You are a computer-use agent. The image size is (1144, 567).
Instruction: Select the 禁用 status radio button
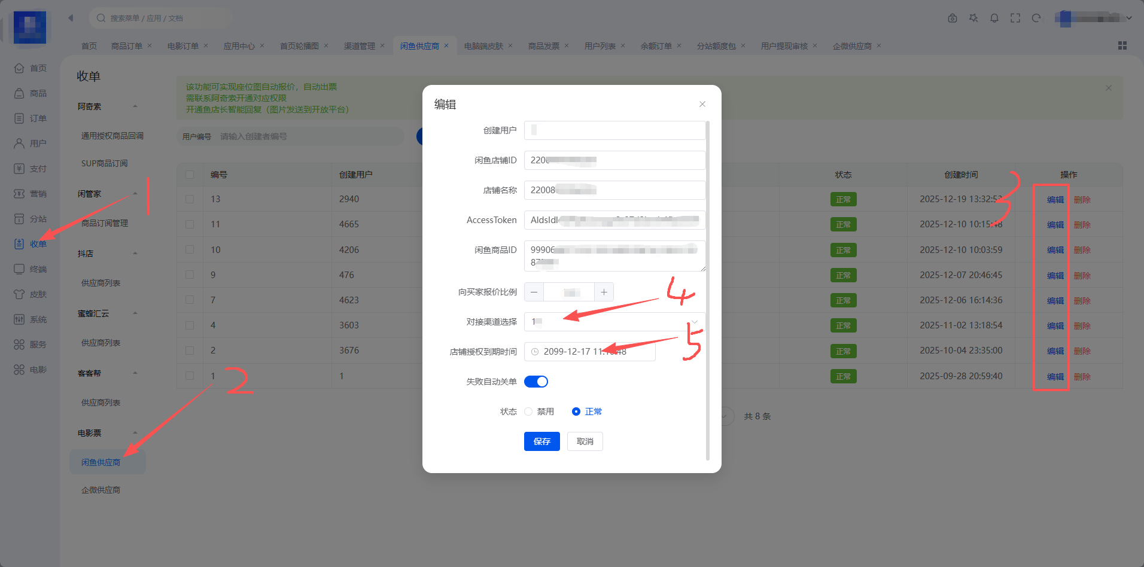[528, 411]
